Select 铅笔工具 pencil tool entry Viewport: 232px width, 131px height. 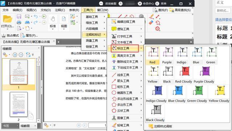126,125
